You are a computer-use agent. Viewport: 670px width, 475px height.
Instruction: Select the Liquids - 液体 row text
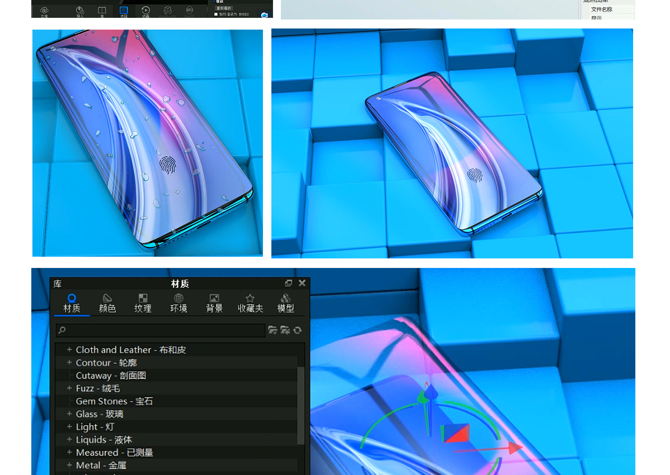pos(104,440)
